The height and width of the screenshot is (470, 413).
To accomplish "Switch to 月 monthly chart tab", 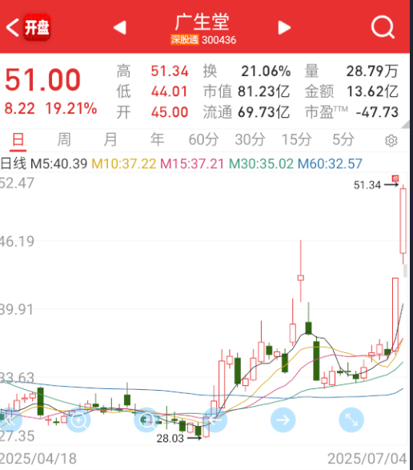I will pyautogui.click(x=110, y=139).
